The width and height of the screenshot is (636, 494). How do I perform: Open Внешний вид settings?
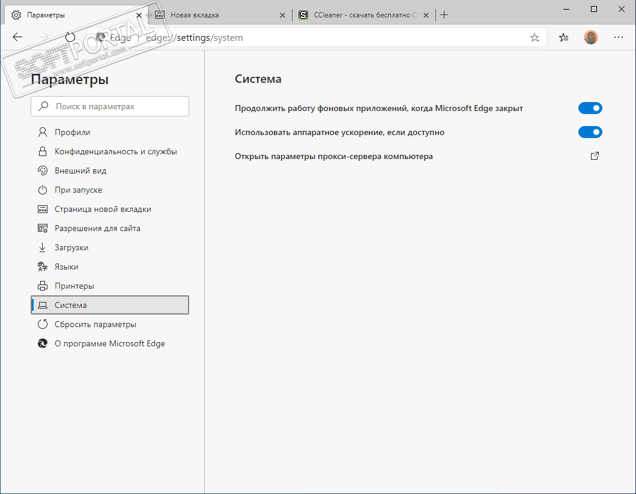(110, 170)
